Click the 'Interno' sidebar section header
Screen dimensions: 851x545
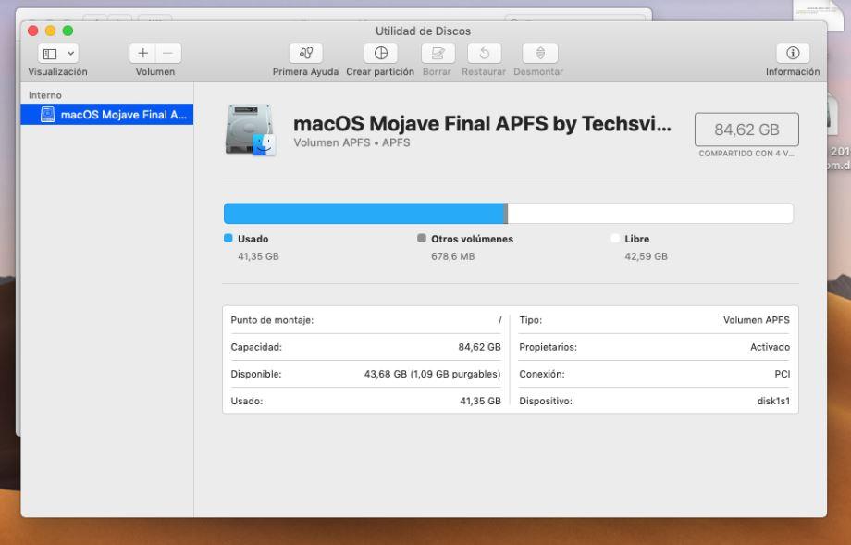(45, 95)
